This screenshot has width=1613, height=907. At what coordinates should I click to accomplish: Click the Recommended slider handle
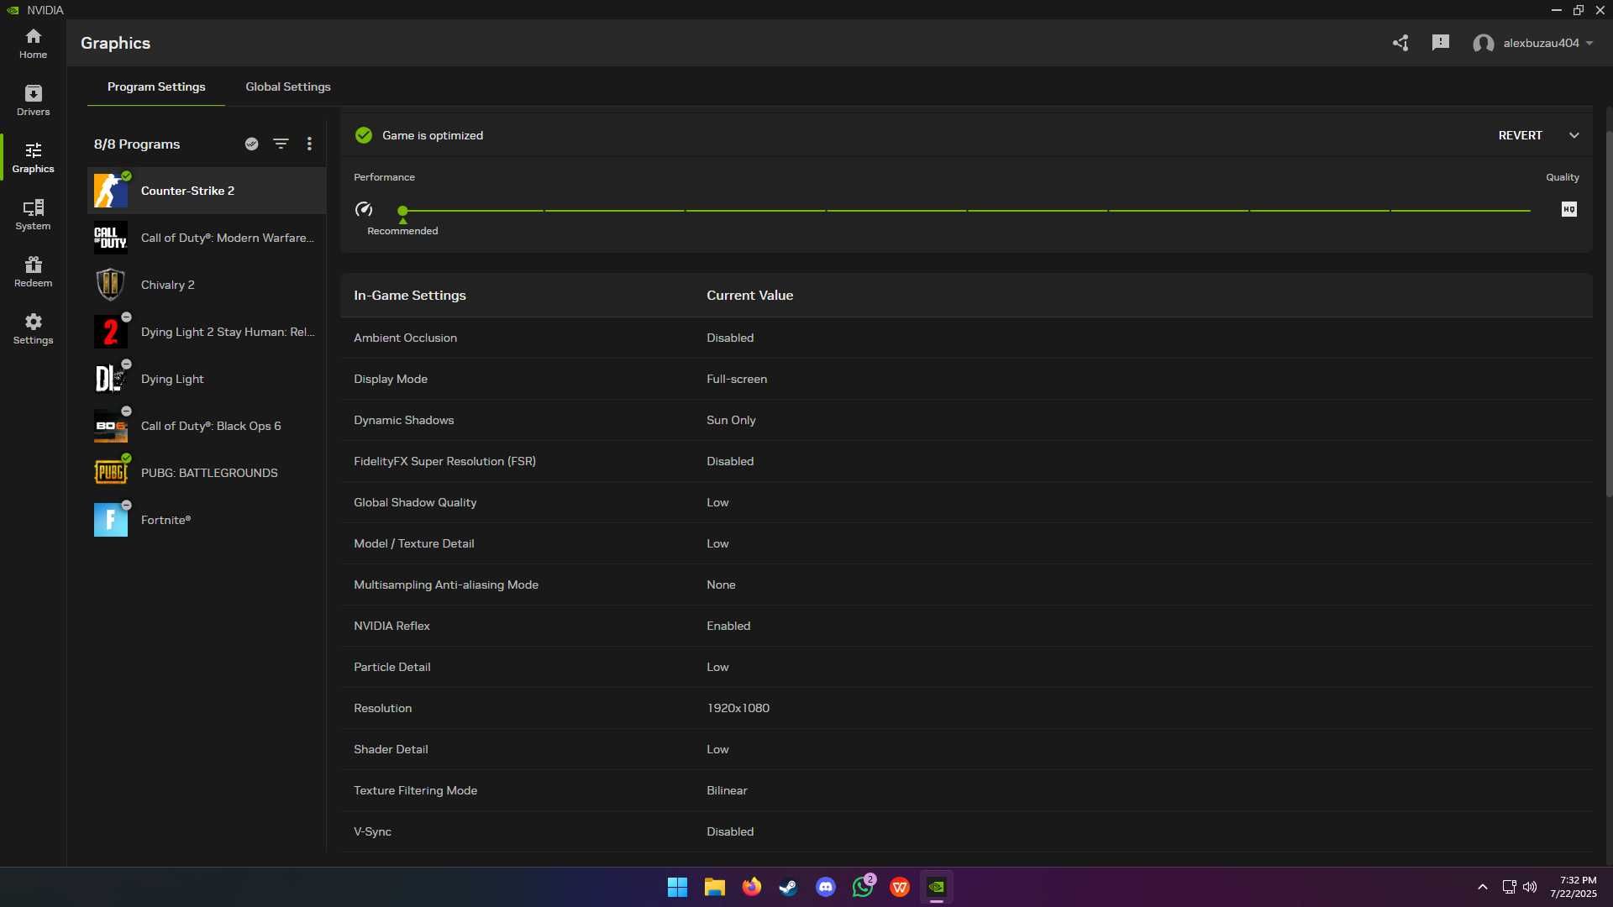(402, 210)
